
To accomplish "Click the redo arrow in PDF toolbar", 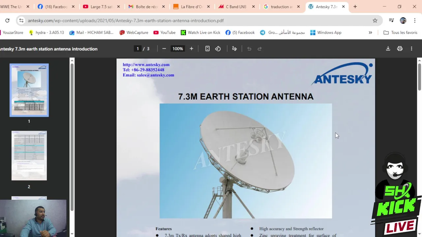I will [x=259, y=49].
